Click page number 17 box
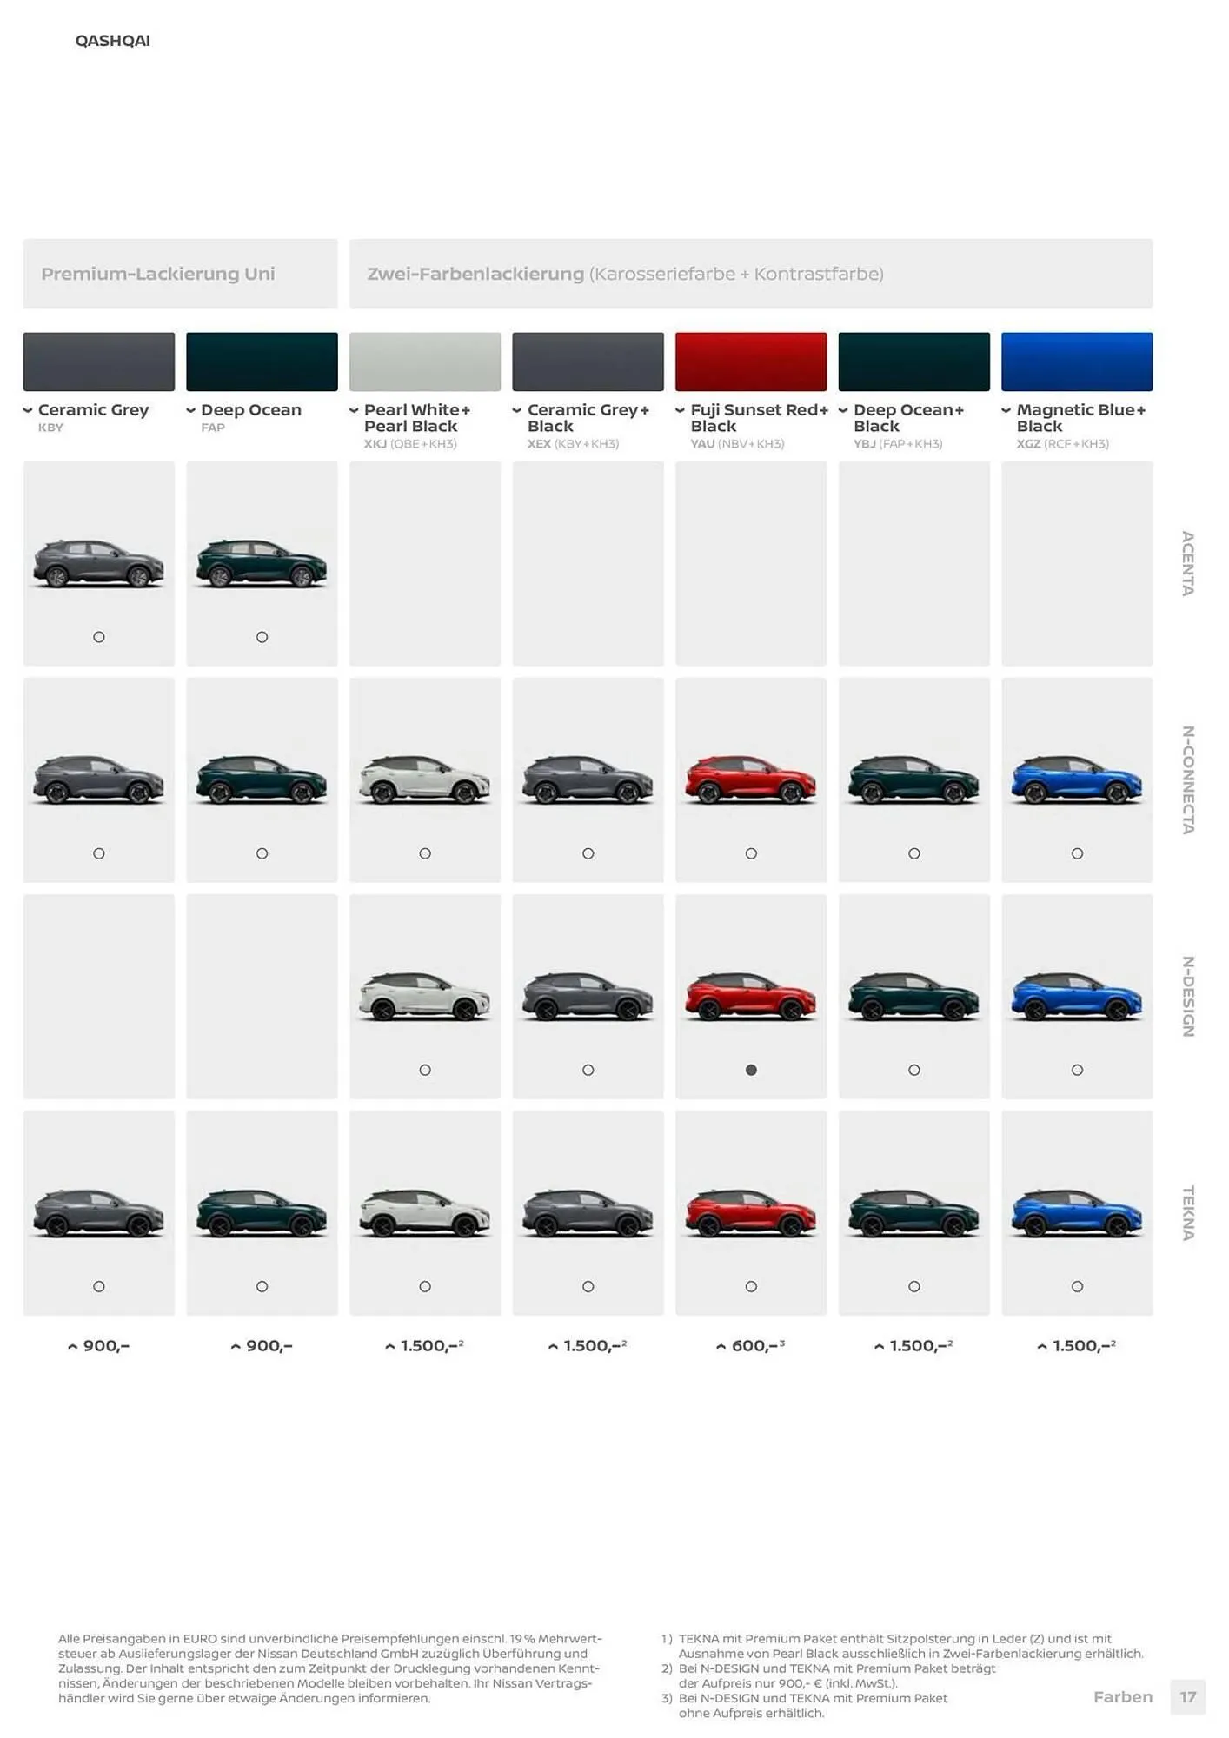This screenshot has width=1229, height=1738. tap(1188, 1696)
